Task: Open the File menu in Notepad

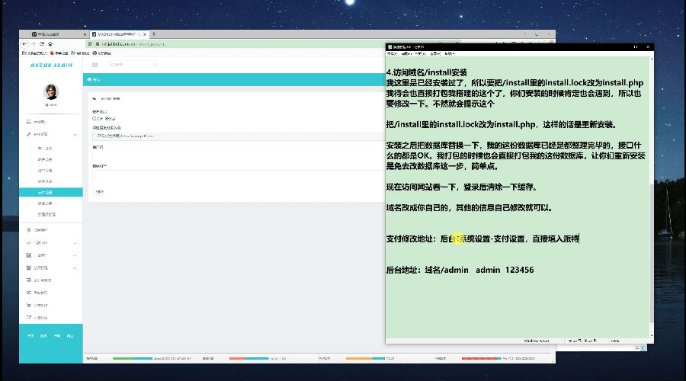Action: click(390, 54)
